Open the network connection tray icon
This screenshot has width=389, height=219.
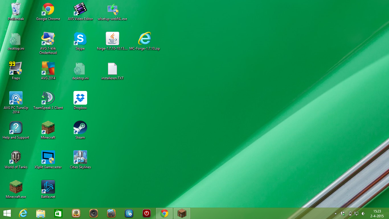[356, 213]
